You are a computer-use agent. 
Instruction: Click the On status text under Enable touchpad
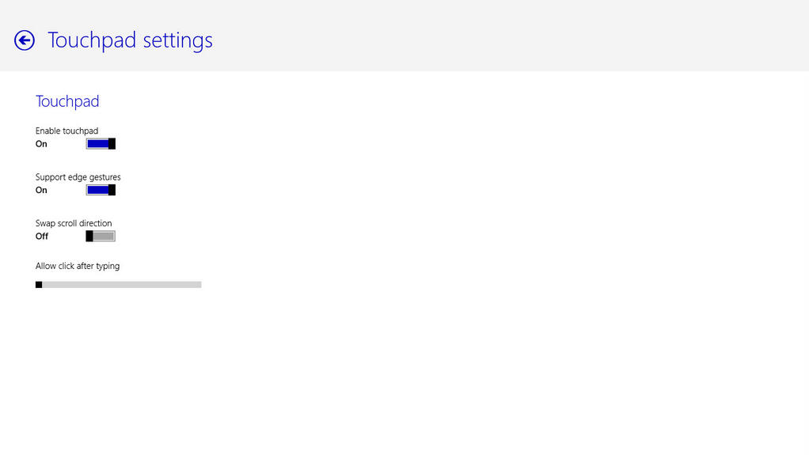(41, 144)
